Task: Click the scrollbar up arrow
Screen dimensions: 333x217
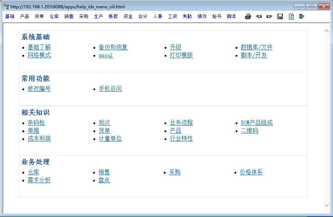Action: [327, 31]
